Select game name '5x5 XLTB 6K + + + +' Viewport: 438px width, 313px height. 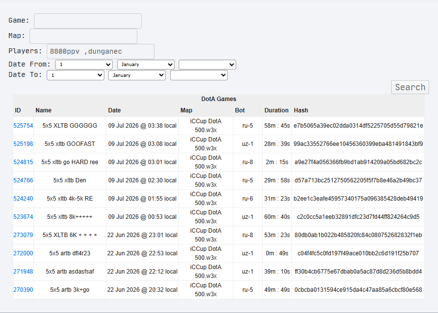[x=70, y=235]
